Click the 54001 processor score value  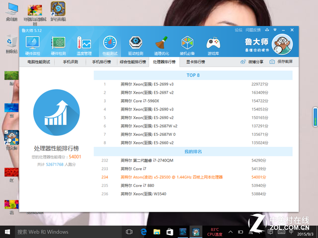click(x=75, y=157)
